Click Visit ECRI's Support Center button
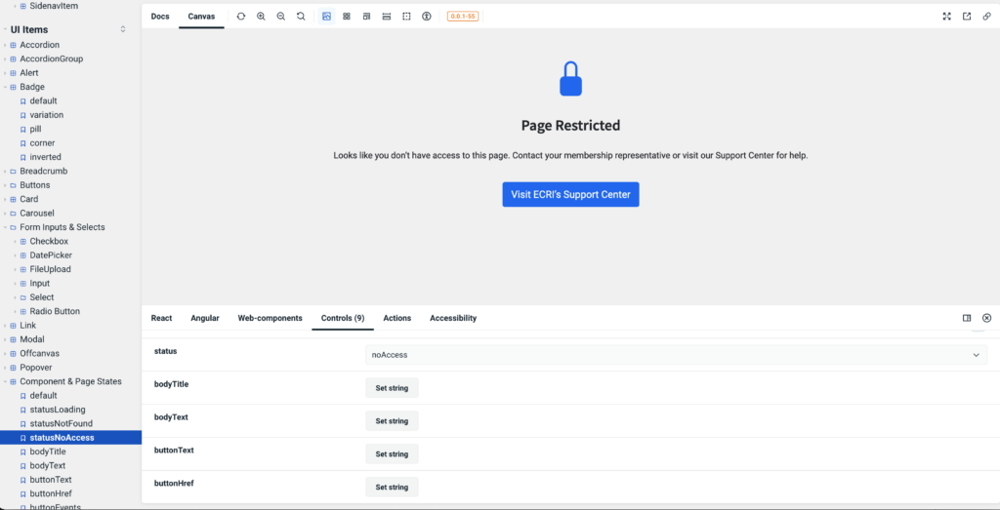Viewport: 1000px width, 510px height. pyautogui.click(x=570, y=194)
